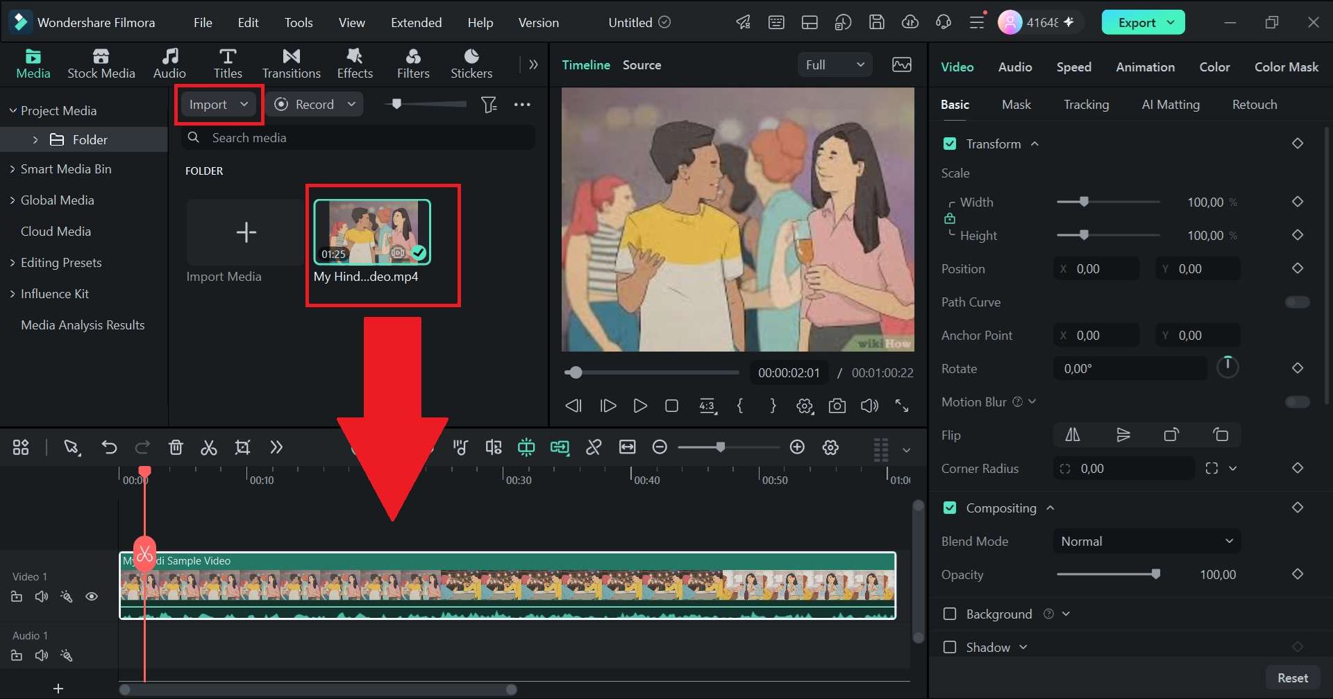Switch to the Audio properties tab

[x=1015, y=67]
